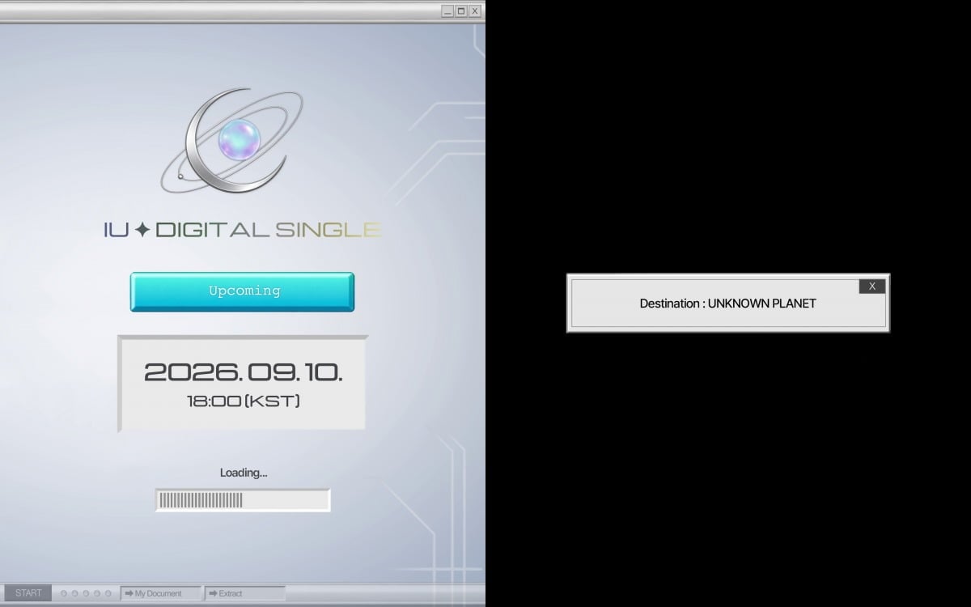Open My Document in the taskbar
This screenshot has width=971, height=607.
pos(161,593)
